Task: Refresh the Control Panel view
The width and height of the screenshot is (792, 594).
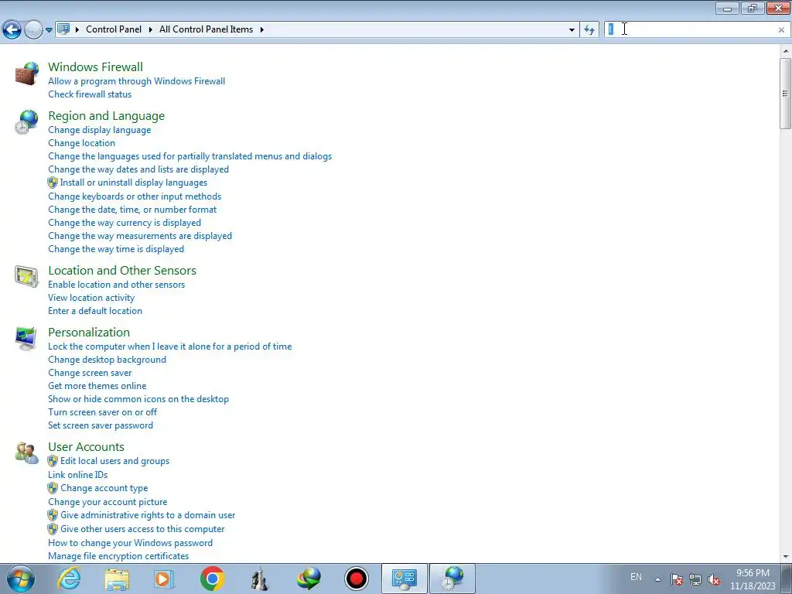Action: 589,30
